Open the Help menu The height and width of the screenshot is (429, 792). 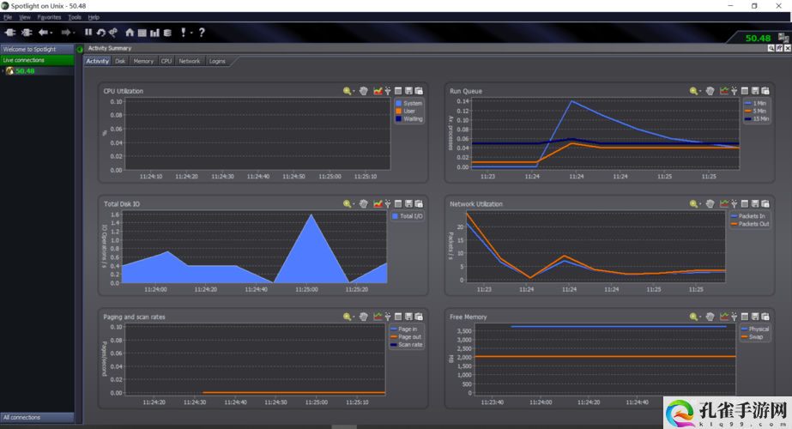click(x=94, y=17)
